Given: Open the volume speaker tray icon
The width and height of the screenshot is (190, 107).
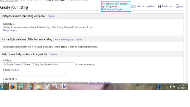Looking at the screenshot, I should (171, 87).
